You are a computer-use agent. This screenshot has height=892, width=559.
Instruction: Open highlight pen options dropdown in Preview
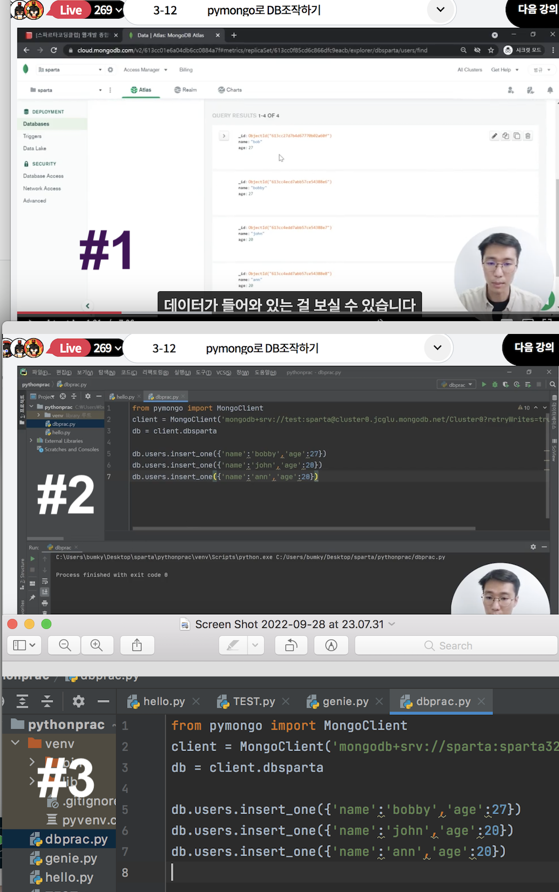[x=255, y=645]
